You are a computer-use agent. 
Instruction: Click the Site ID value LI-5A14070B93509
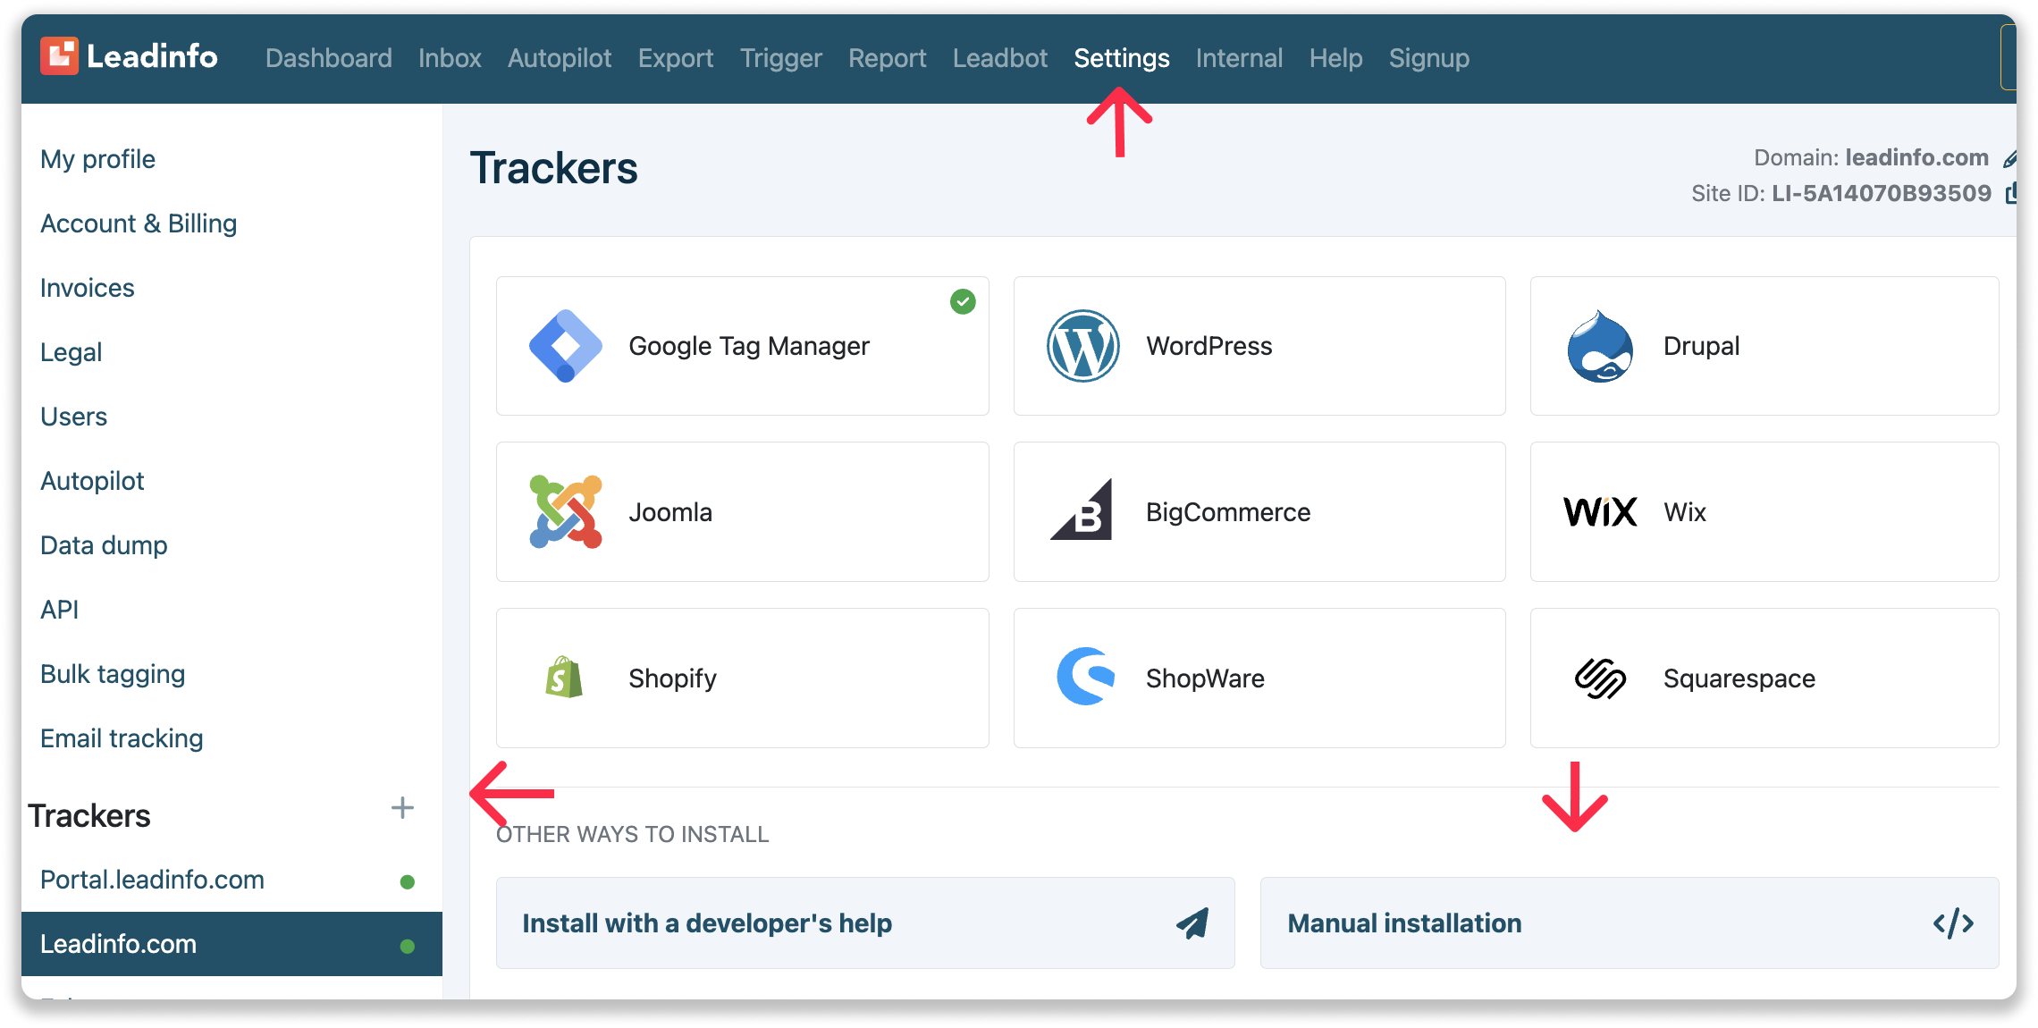[x=1882, y=193]
